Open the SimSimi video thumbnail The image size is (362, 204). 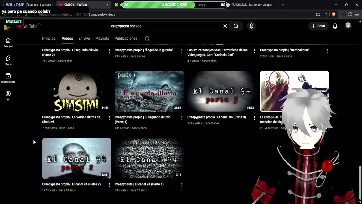point(77,92)
